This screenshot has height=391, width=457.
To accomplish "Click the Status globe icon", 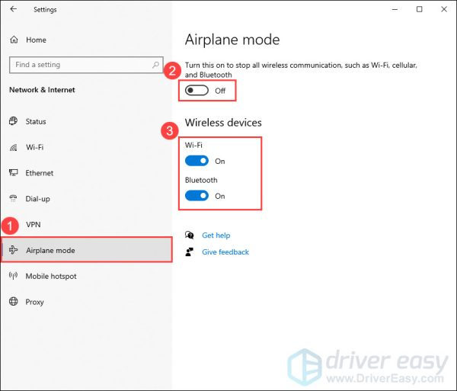I will click(x=14, y=121).
